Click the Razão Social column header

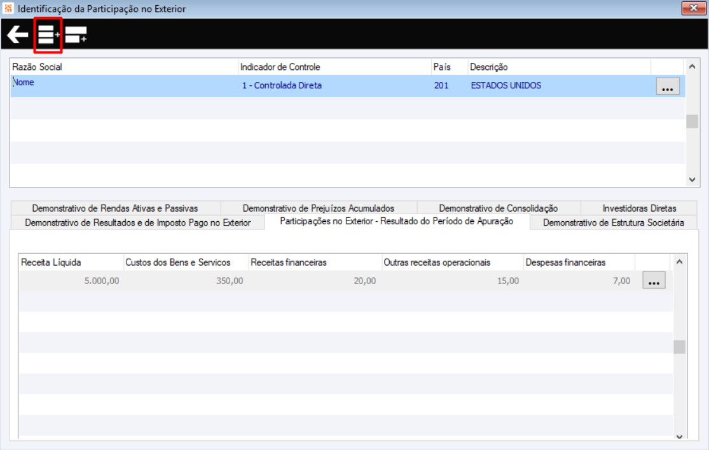pyautogui.click(x=124, y=67)
